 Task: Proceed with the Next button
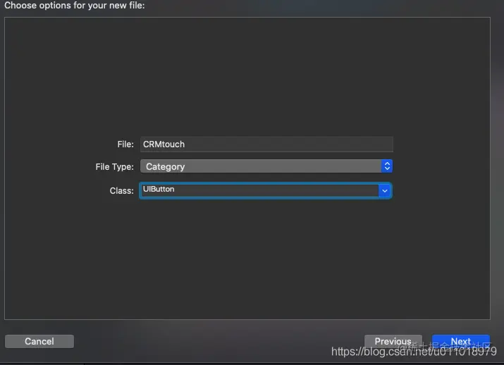click(x=460, y=341)
